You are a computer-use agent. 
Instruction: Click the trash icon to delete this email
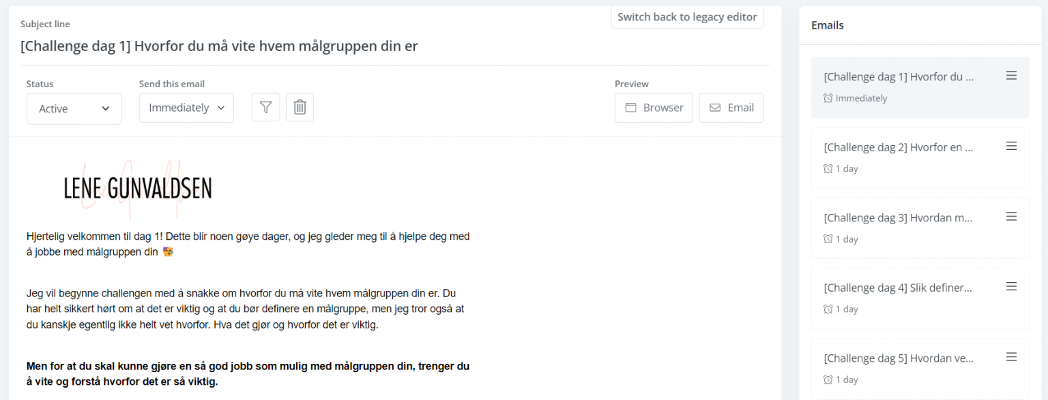click(300, 107)
